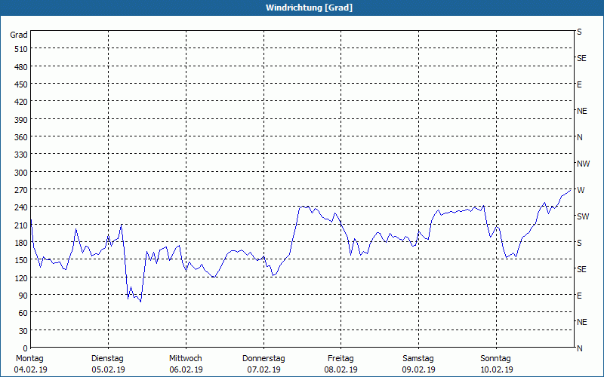Click the date 07.02.19
Viewport: 604px width, 377px height.
click(263, 369)
